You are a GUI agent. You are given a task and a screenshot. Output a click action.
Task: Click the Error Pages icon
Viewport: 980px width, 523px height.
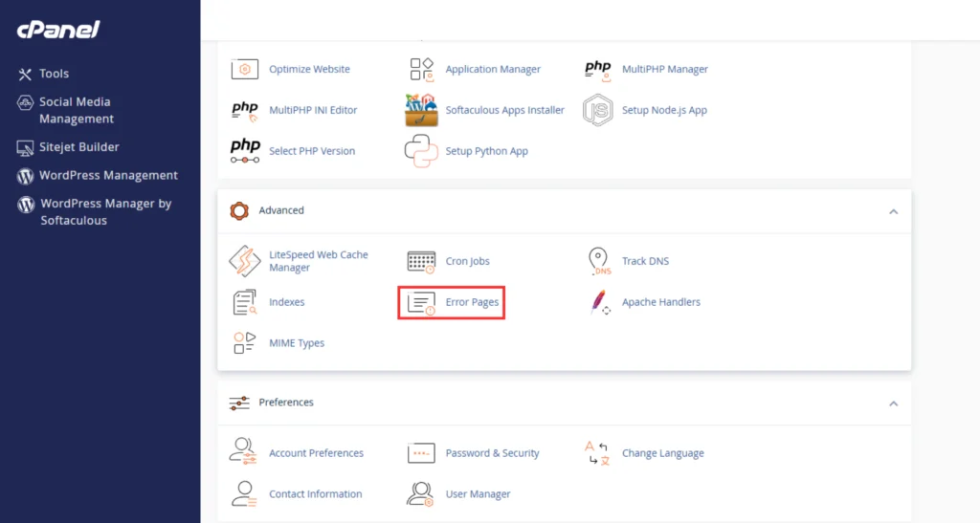pos(421,303)
